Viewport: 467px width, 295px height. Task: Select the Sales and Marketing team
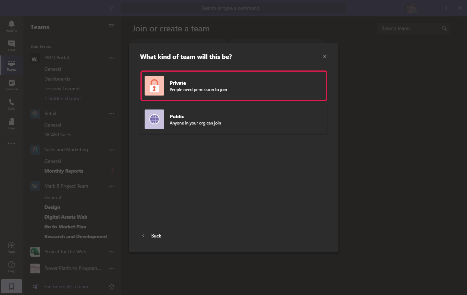click(66, 150)
